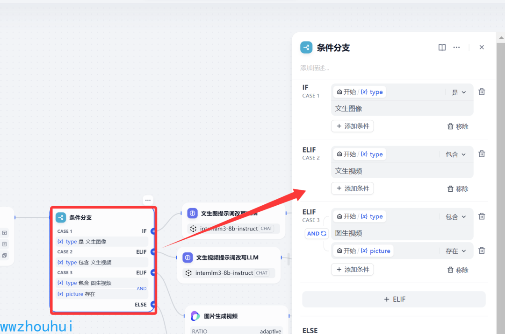
Task: Add a new ELIF branch
Action: point(394,299)
